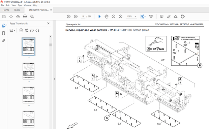Click the '6.1' plate label in diagram
This screenshot has width=209, height=129.
coord(119,124)
